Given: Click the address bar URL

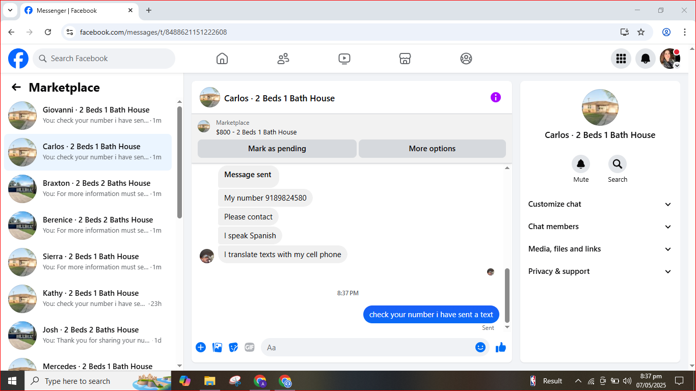Looking at the screenshot, I should (x=153, y=32).
